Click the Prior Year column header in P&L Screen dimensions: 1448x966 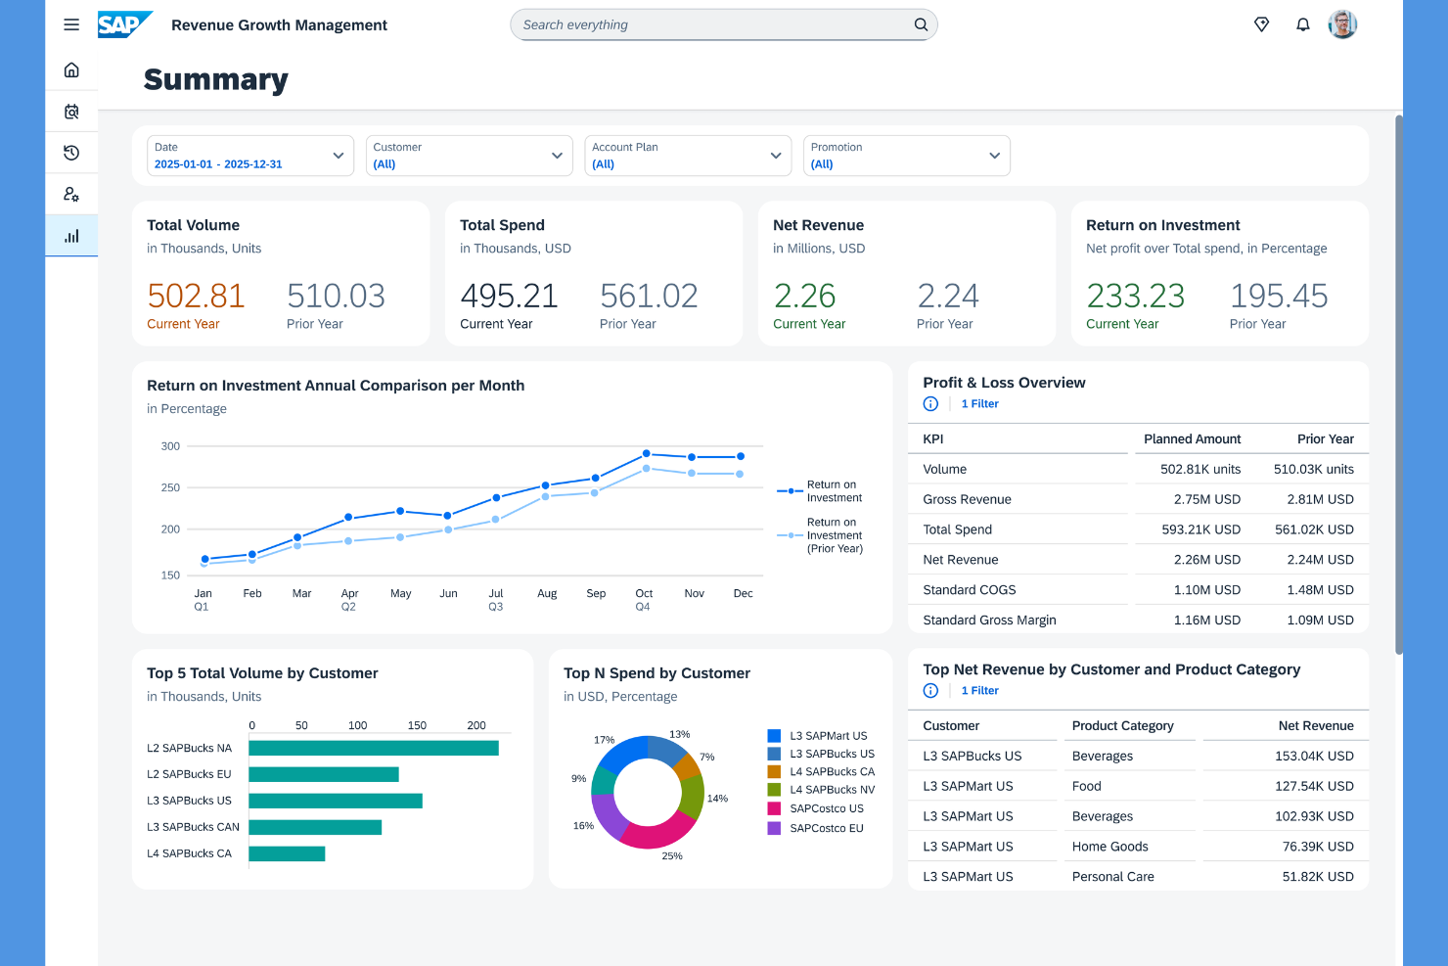(x=1326, y=439)
